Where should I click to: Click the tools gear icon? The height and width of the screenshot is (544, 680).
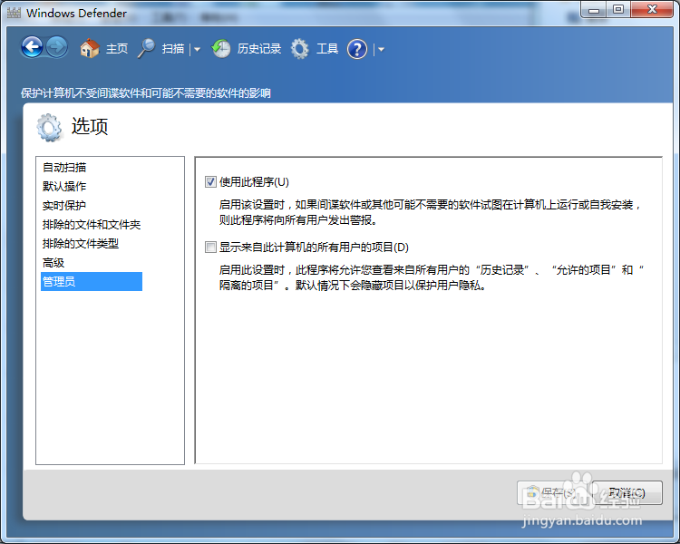click(x=300, y=49)
